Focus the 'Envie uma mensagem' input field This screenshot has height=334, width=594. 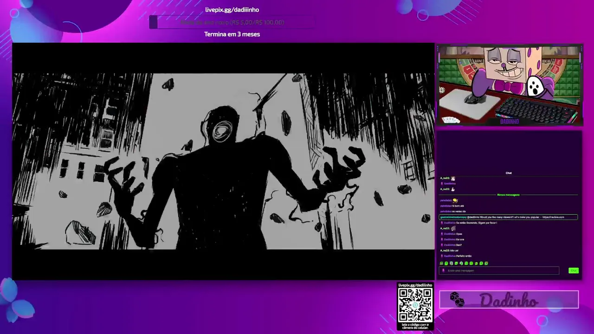click(x=499, y=270)
